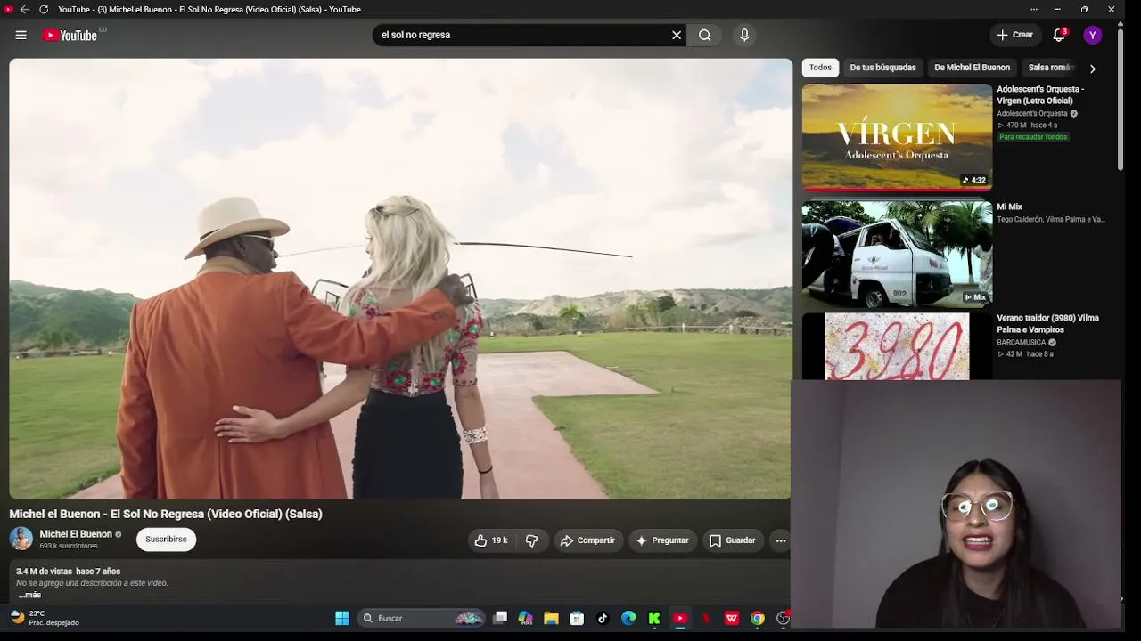Viewport: 1141px width, 641px height.
Task: Dislike the video
Action: click(x=532, y=540)
